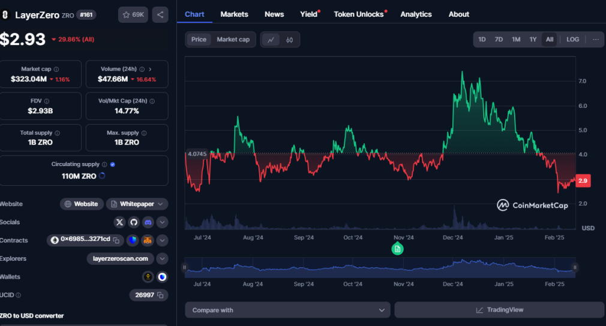Click the Website button

tap(82, 204)
